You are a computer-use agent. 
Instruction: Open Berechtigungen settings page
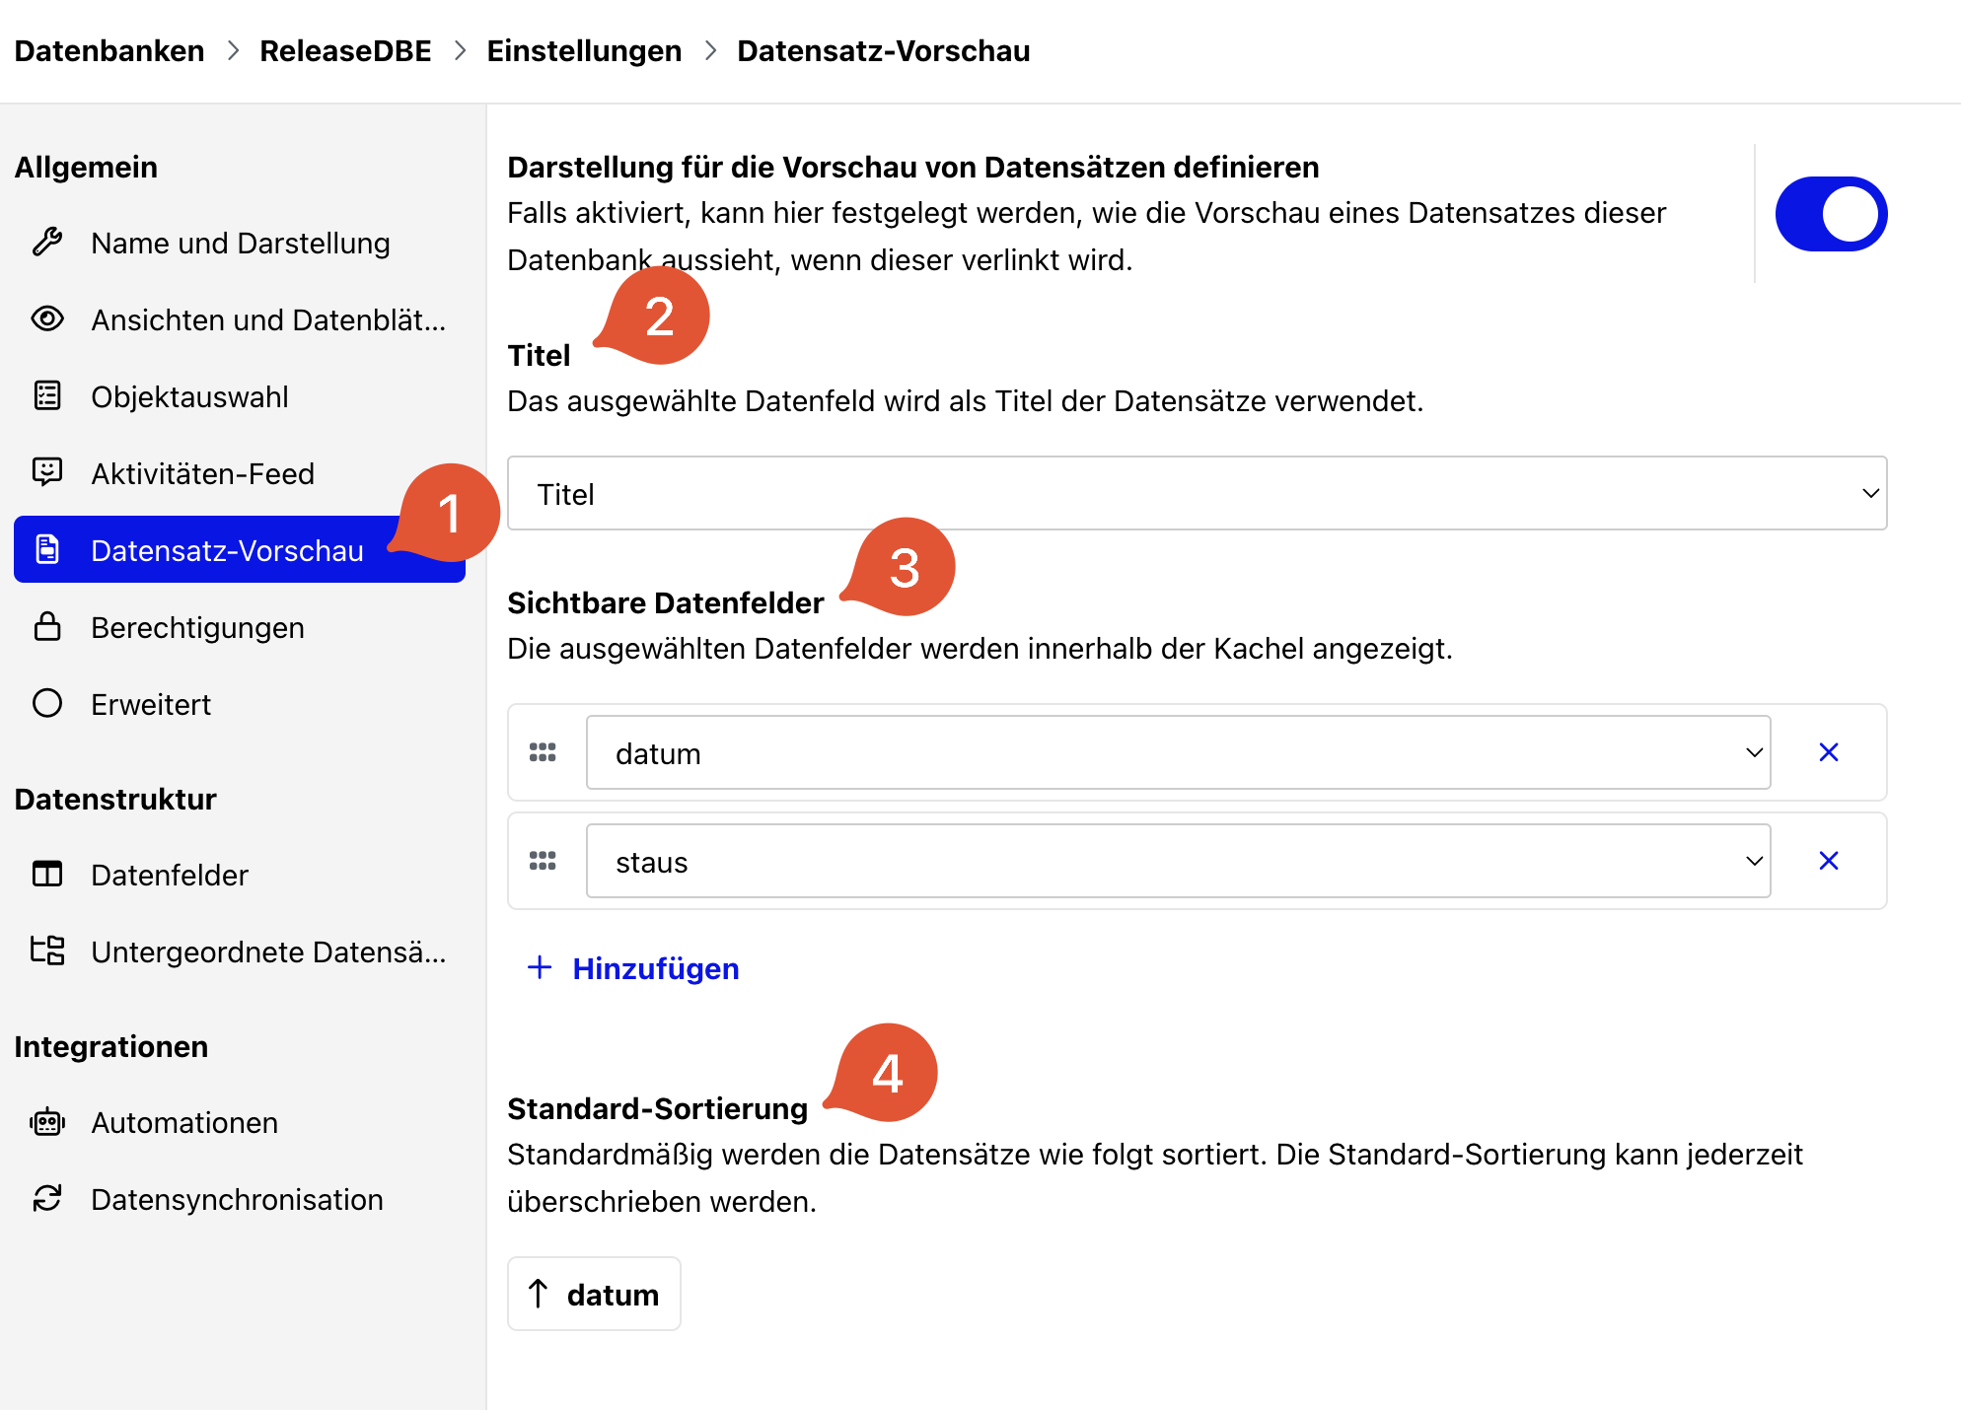pos(240,626)
